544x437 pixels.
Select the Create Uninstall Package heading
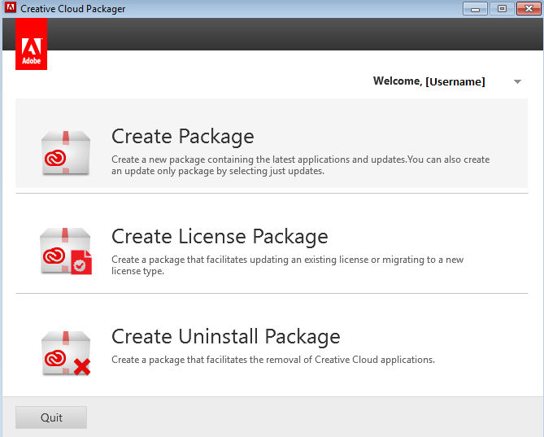(226, 336)
